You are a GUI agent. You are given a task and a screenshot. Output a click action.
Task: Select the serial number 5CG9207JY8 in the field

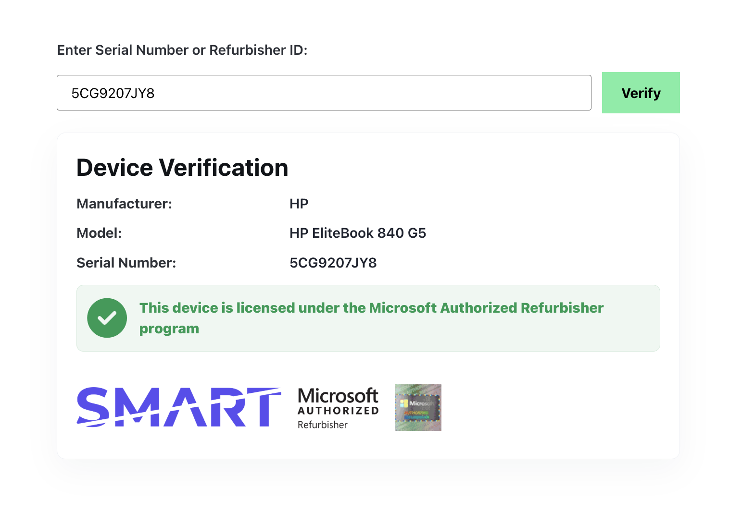[x=113, y=93]
